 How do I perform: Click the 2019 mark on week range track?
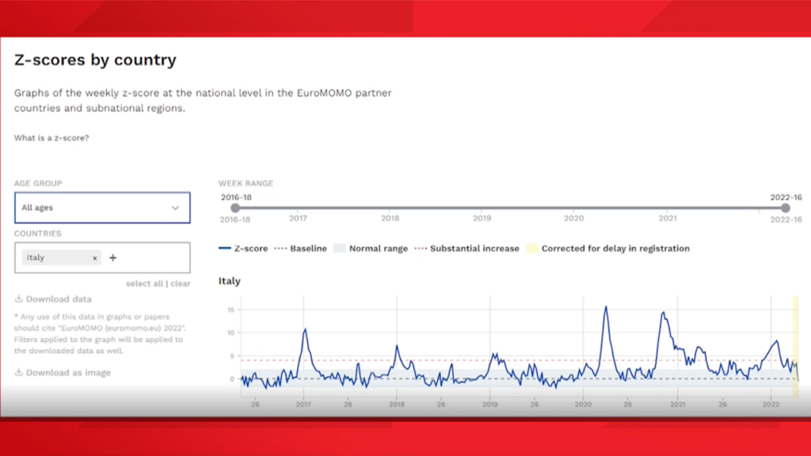[482, 209]
